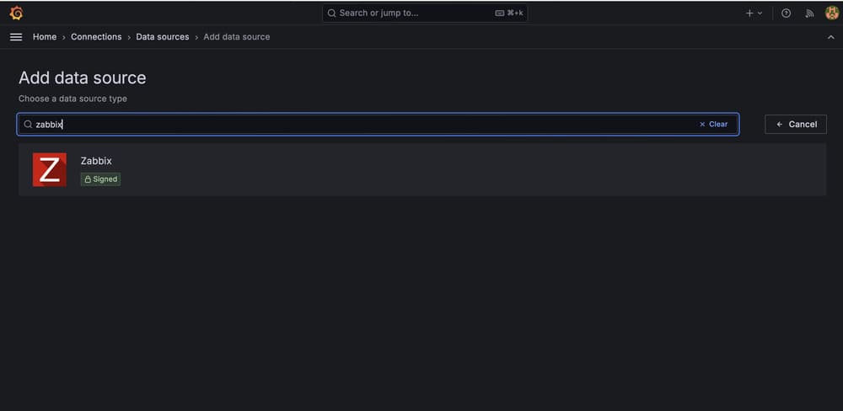The image size is (843, 411).
Task: Go to Data sources breadcrumb
Action: [x=163, y=37]
